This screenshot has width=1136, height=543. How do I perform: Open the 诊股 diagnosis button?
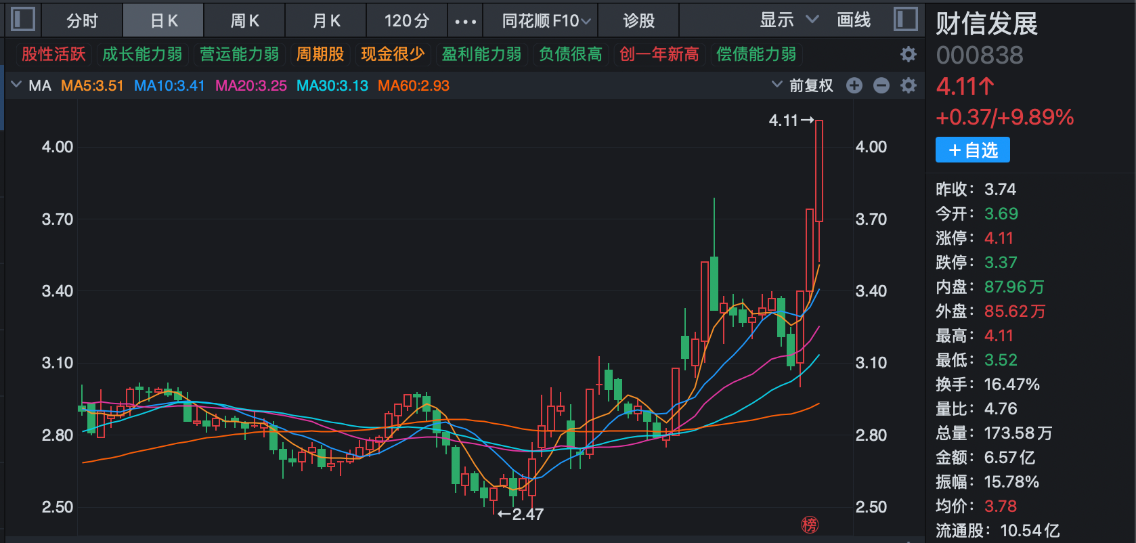click(x=638, y=21)
